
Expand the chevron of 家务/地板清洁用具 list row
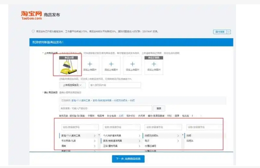point(139,141)
